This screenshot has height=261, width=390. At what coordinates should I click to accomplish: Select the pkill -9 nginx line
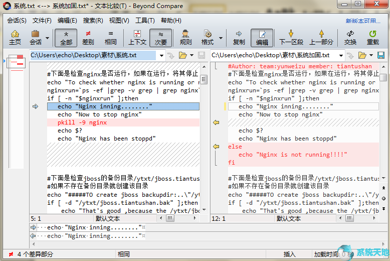(123, 122)
